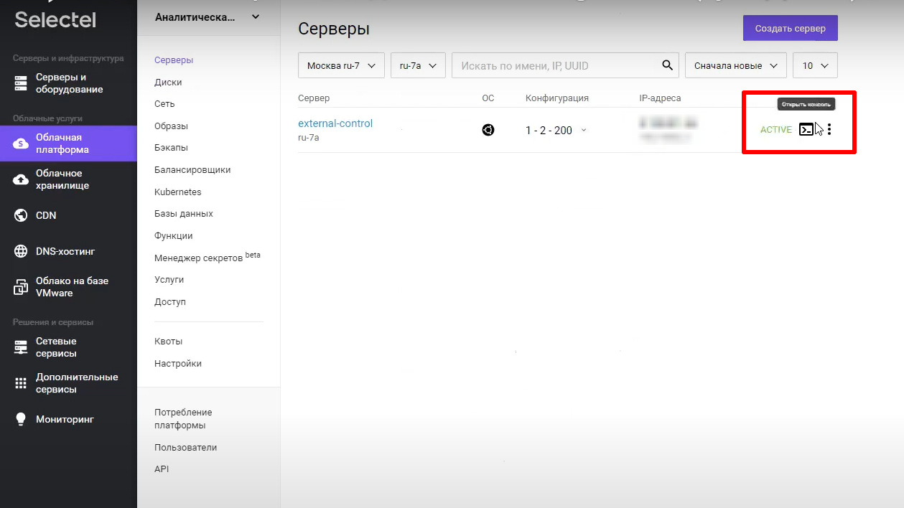Open the external-control server link
The width and height of the screenshot is (904, 508).
click(335, 123)
